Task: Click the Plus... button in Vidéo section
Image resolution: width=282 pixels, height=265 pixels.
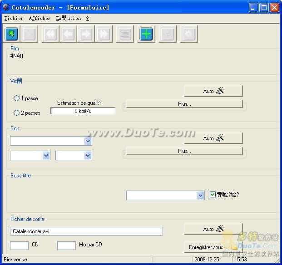Action: (x=184, y=104)
